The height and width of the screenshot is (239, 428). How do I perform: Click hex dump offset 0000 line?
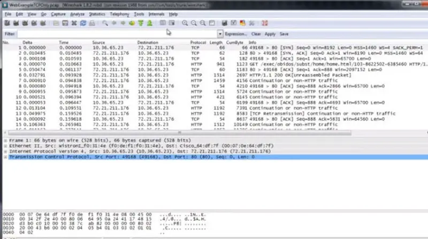pyautogui.click(x=104, y=214)
